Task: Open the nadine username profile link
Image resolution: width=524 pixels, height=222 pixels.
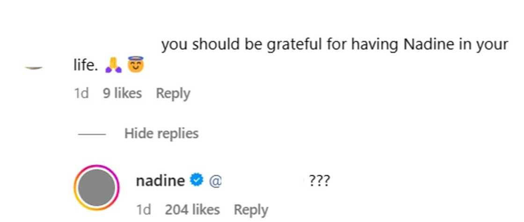Action: point(160,180)
